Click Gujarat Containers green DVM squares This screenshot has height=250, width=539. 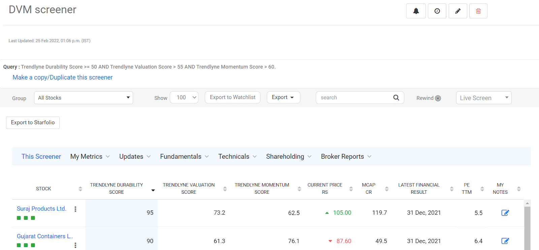pyautogui.click(x=26, y=245)
